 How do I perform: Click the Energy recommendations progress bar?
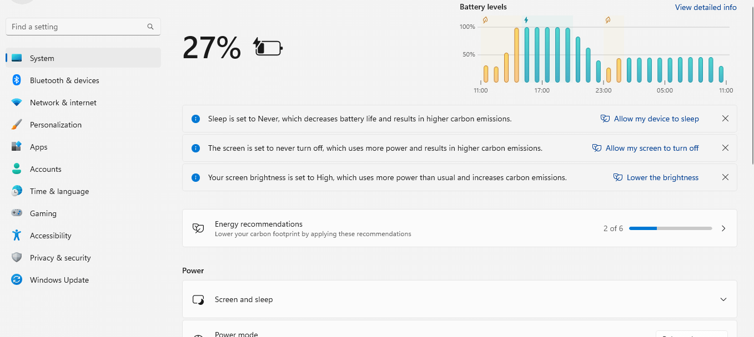670,228
